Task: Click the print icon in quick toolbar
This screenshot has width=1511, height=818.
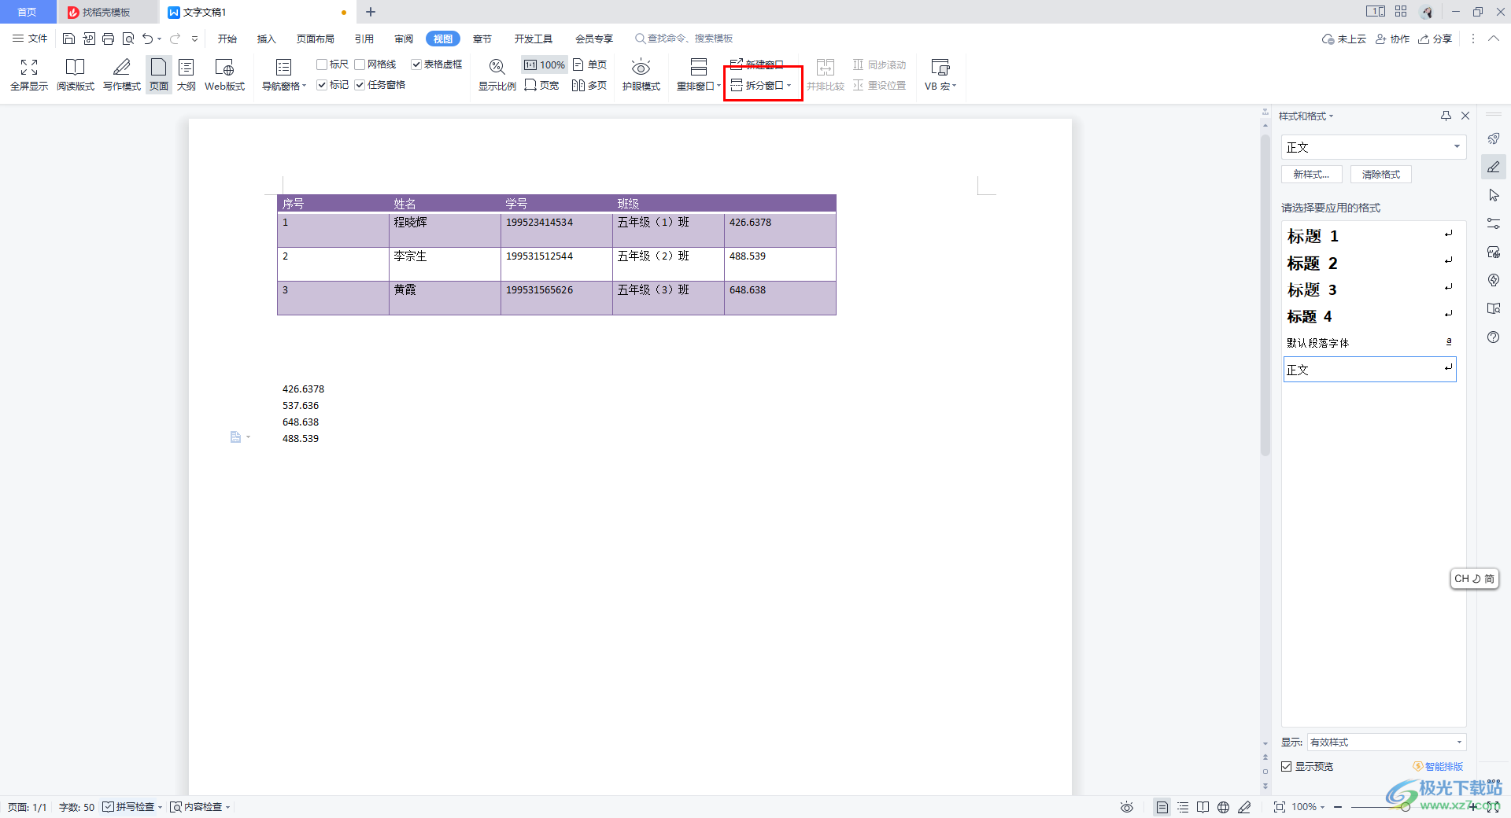Action: click(x=109, y=39)
